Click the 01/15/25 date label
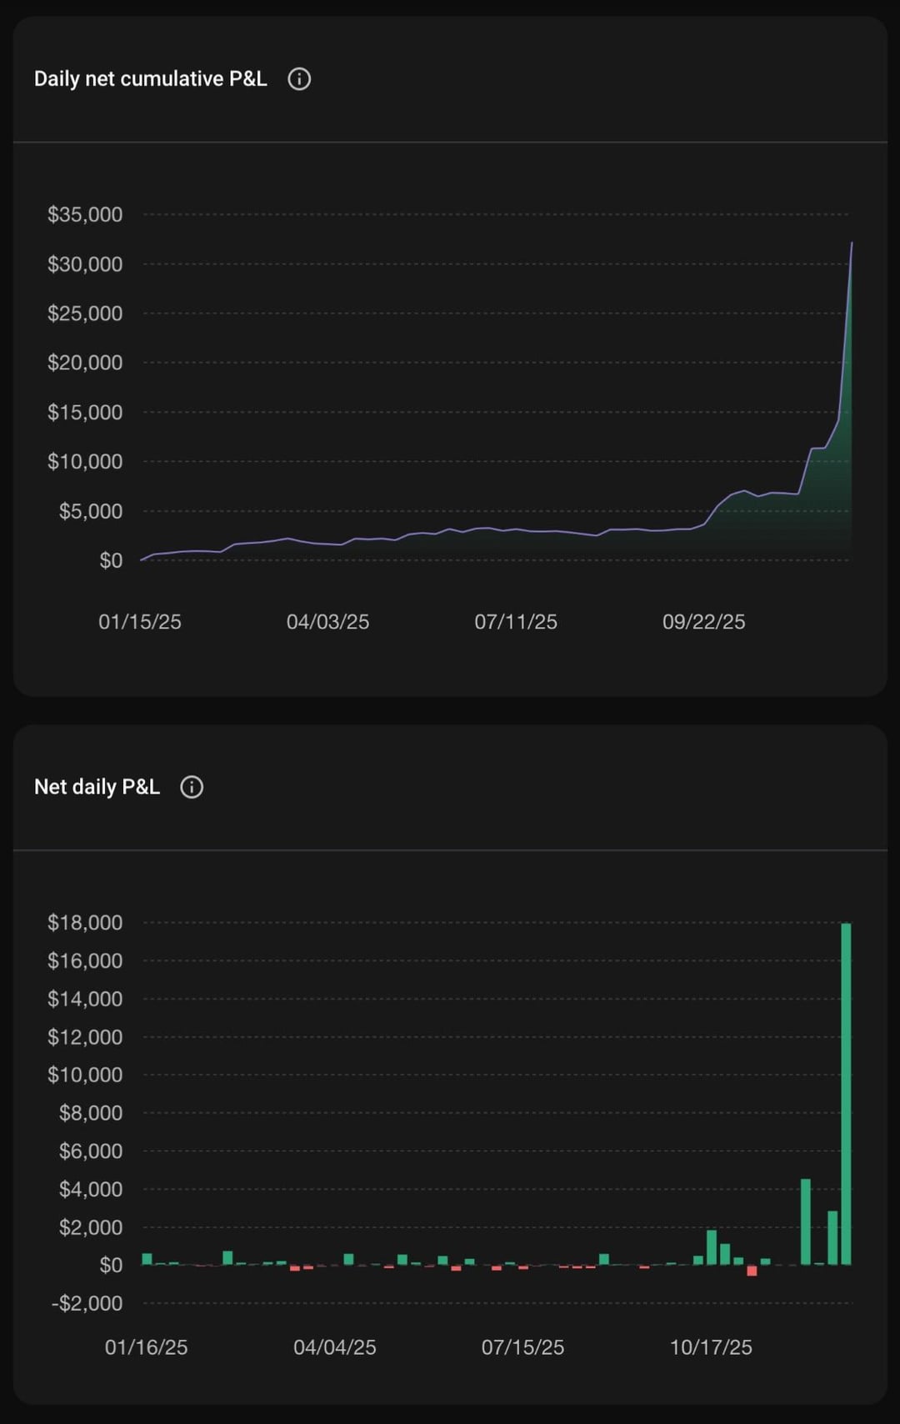Image resolution: width=900 pixels, height=1424 pixels. (x=140, y=622)
